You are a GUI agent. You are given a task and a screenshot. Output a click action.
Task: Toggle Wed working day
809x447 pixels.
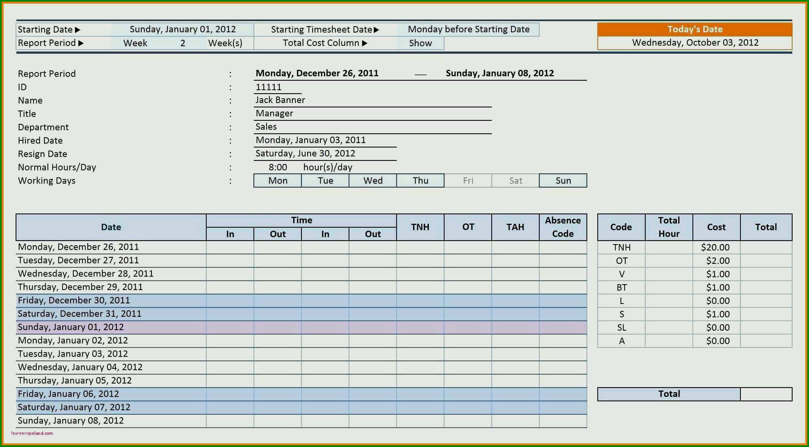point(373,181)
